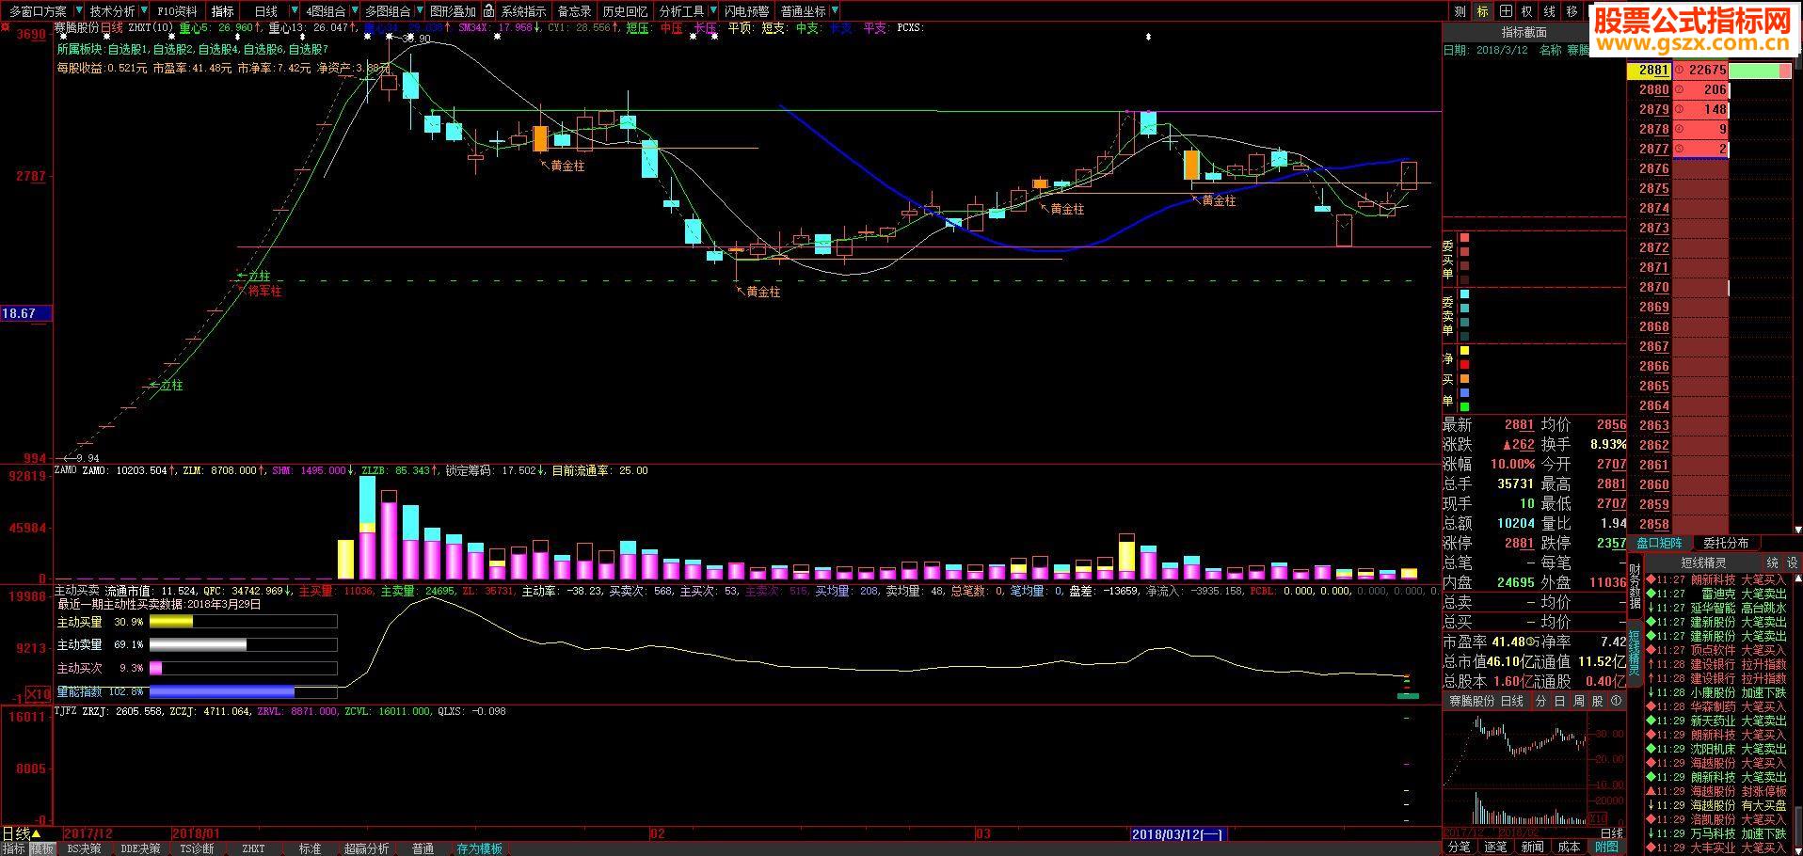Select the DDE决策 template tab

[140, 848]
